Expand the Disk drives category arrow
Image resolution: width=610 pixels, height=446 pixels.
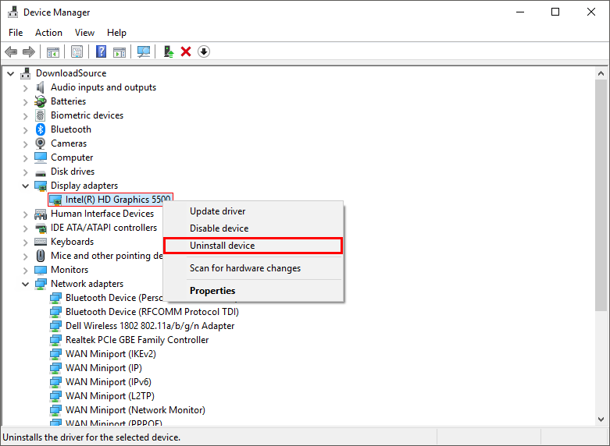point(26,172)
